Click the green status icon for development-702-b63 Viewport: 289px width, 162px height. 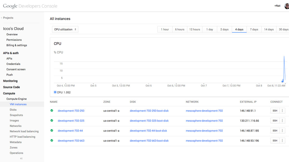(52, 140)
